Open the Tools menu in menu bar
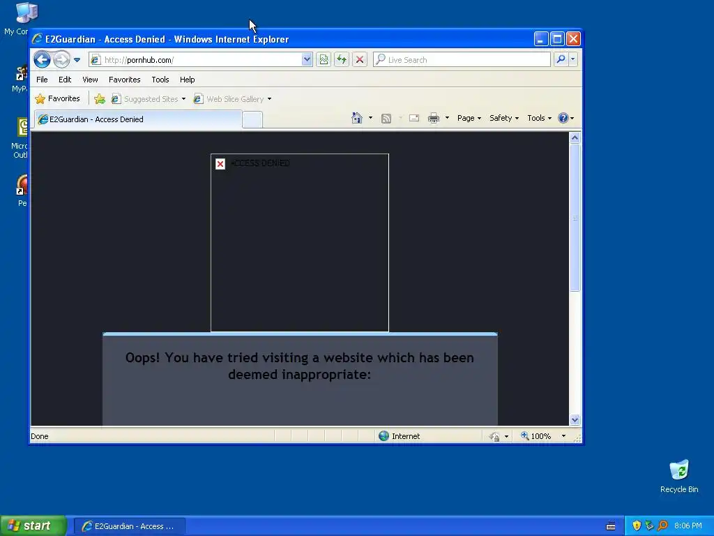Viewport: 714px width, 536px height. point(160,80)
